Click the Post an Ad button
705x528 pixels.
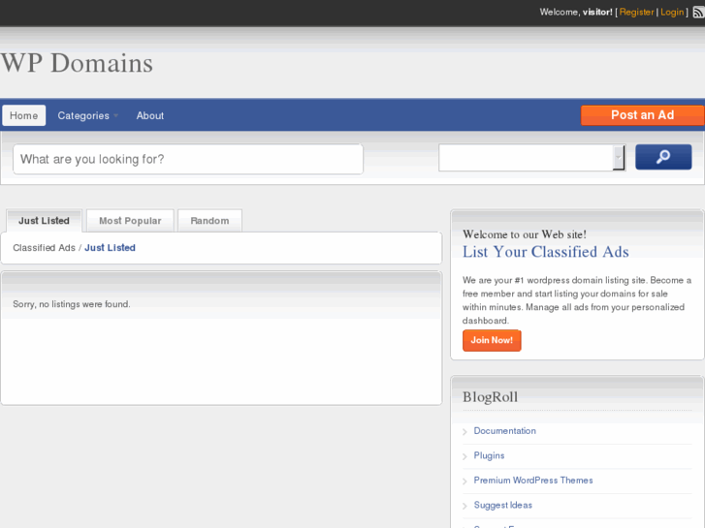642,115
